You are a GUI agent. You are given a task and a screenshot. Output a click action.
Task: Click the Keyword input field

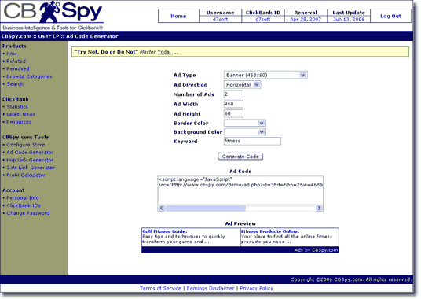(x=252, y=141)
